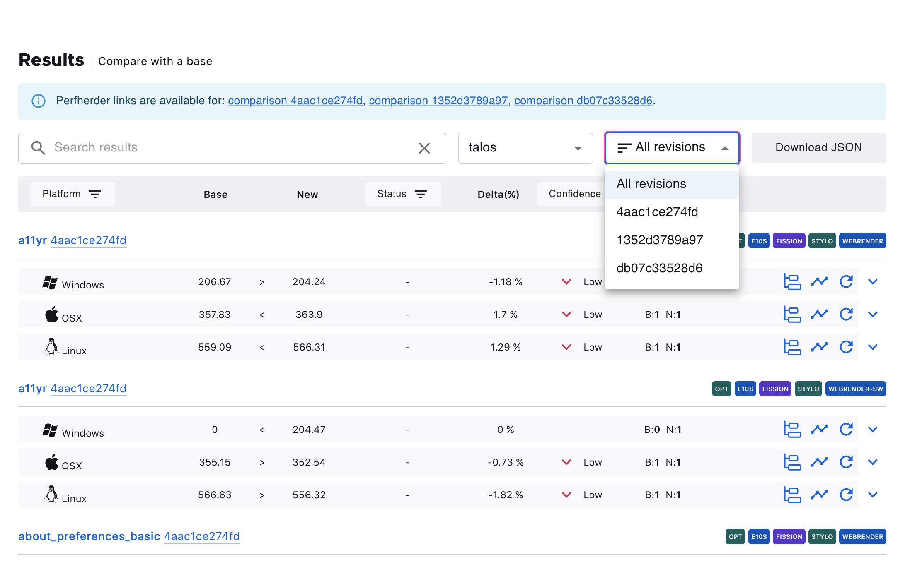Click the graph icon in the Linux 566.63 row
Screen dimensions: 905x562
[819, 495]
